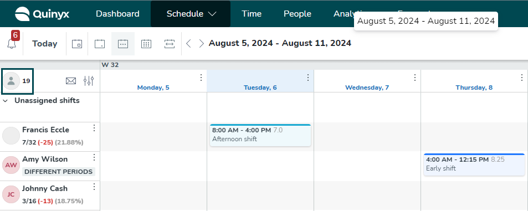Open the schedule filter sliders icon
Screen dimensions: 528x211
[x=89, y=81]
